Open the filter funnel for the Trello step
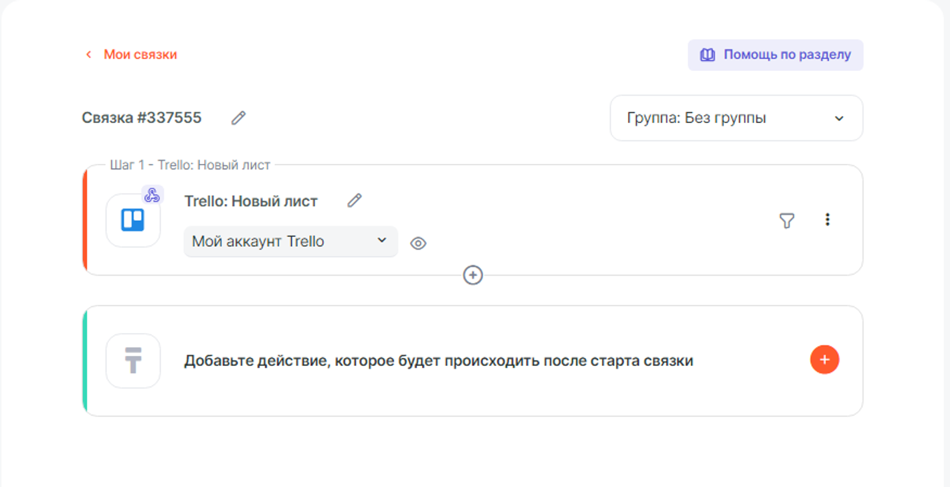 [787, 220]
